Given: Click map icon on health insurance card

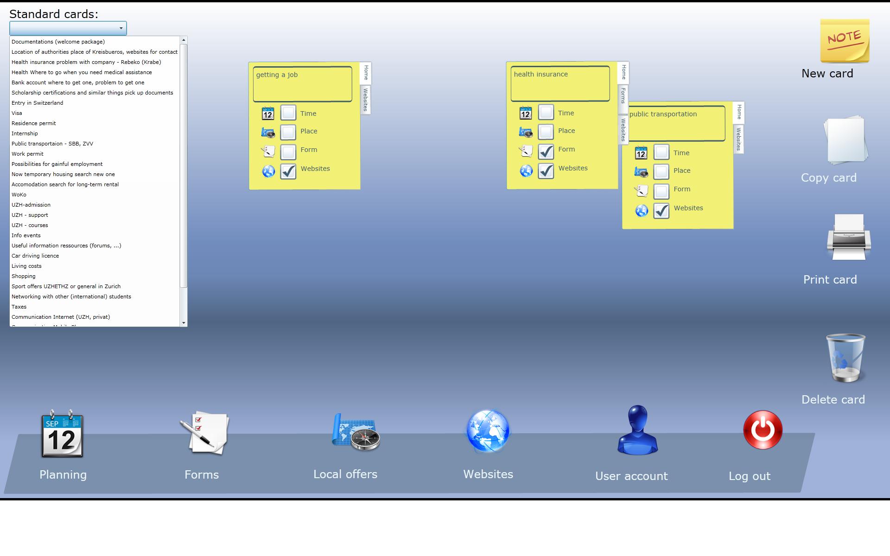Looking at the screenshot, I should (x=526, y=133).
